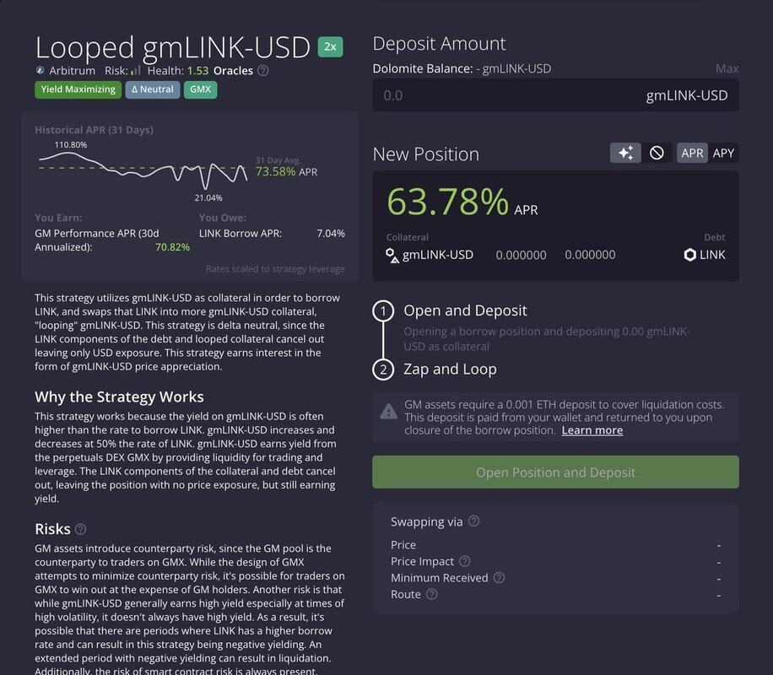Switch rate display to APR

(x=692, y=153)
